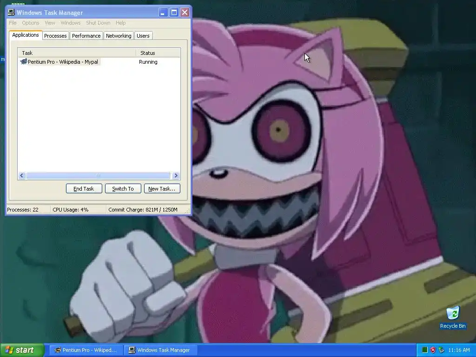Switch to the Processes tab
This screenshot has height=357, width=476.
pyautogui.click(x=55, y=35)
